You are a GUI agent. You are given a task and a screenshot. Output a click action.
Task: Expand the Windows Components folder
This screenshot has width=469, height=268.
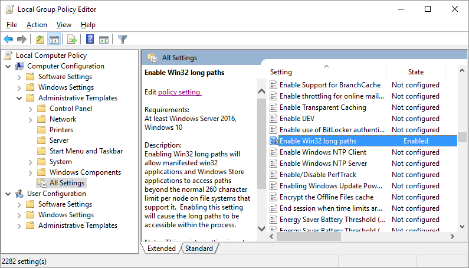(x=30, y=172)
